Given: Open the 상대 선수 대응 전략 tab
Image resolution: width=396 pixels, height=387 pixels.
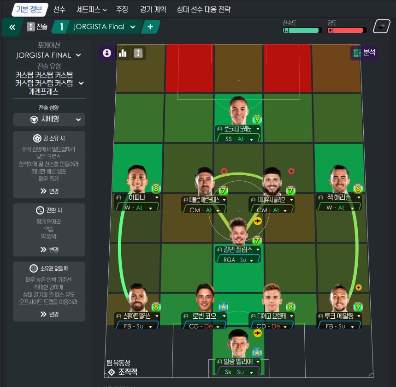Looking at the screenshot, I should point(204,10).
